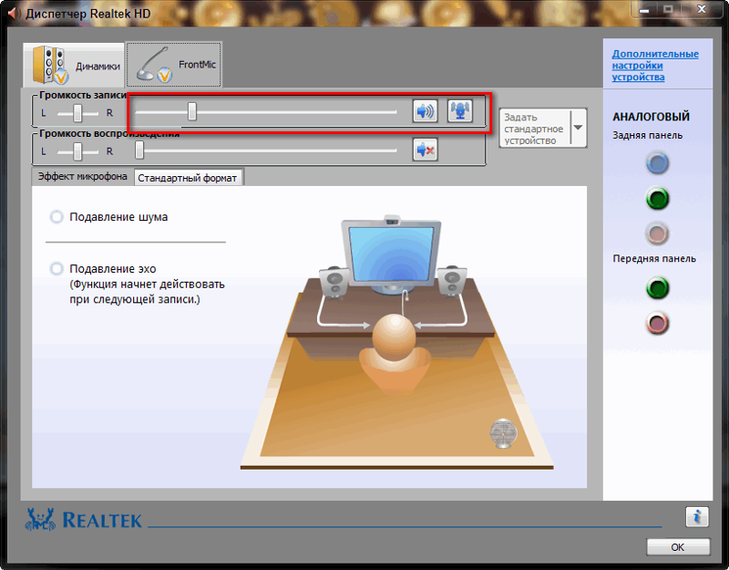Image resolution: width=729 pixels, height=570 pixels.
Task: Switch to the Динамики tab
Action: (74, 65)
